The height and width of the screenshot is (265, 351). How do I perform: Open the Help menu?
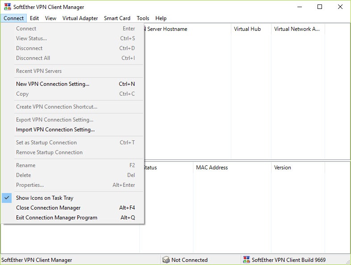[161, 18]
